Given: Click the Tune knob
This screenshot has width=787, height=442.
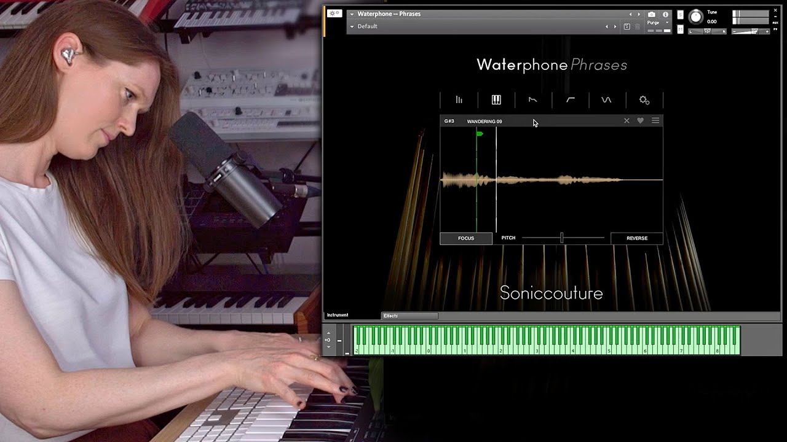Looking at the screenshot, I should [695, 17].
